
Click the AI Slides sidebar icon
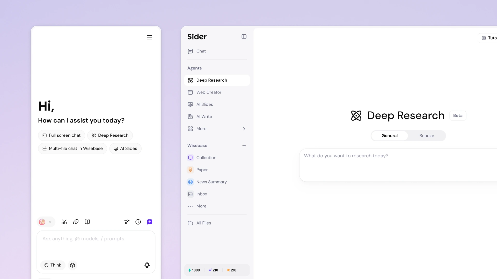point(191,104)
